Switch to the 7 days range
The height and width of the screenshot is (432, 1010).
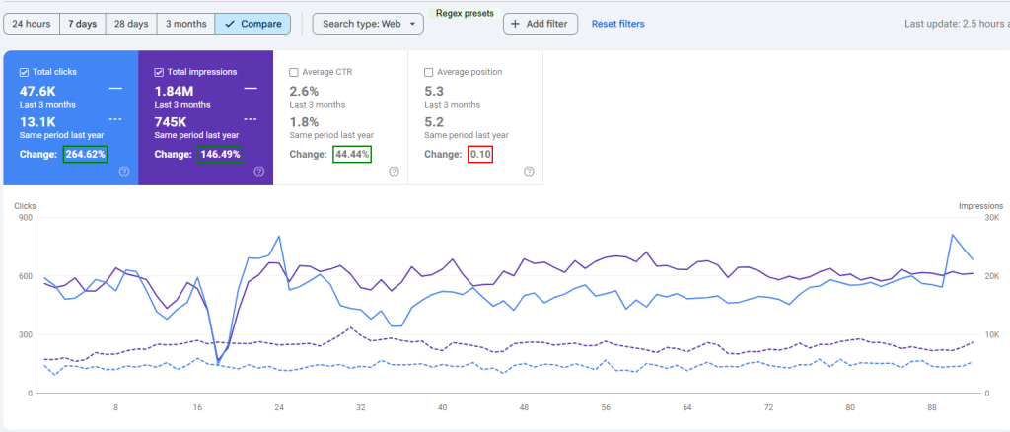point(82,24)
